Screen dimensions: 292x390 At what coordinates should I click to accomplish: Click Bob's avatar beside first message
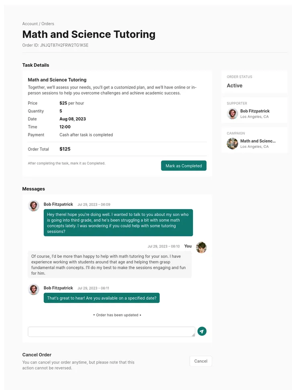tap(34, 206)
